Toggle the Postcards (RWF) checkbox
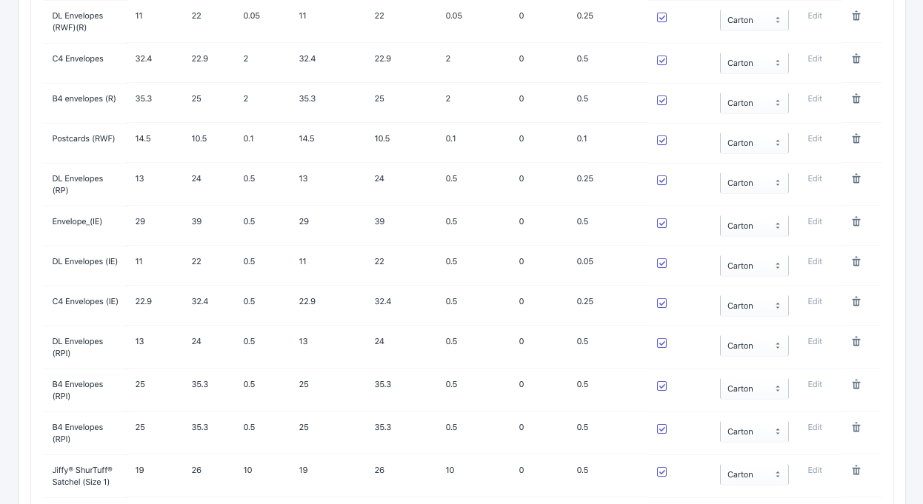Screen dimensions: 923x504 662,141
